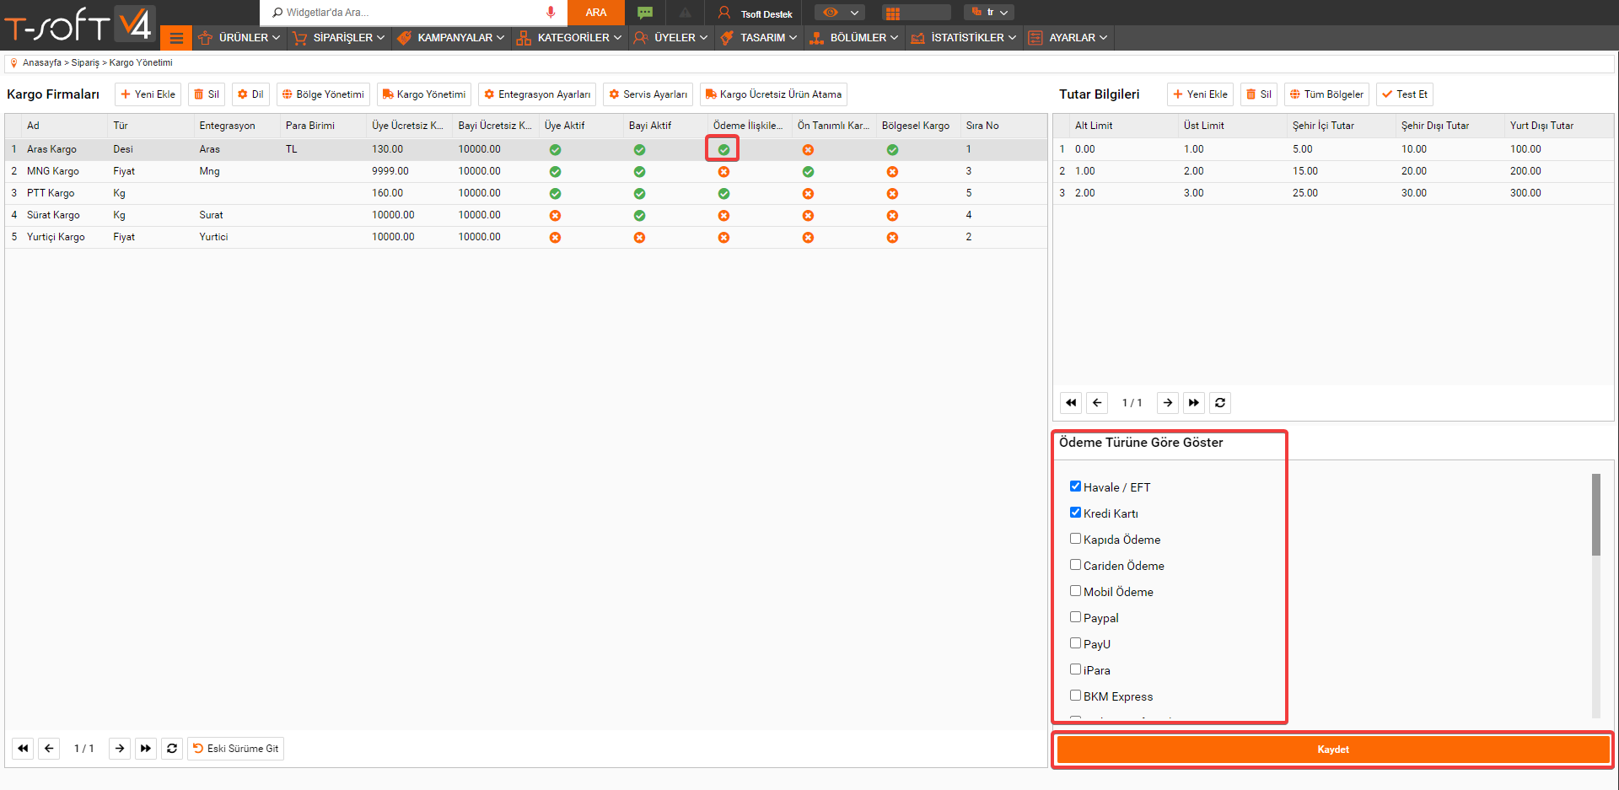Screen dimensions: 1619x790
Task: Click the orange ARA search button
Action: [x=596, y=13]
